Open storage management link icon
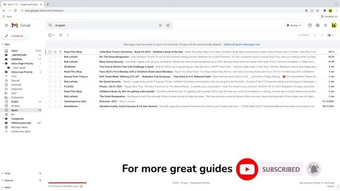This screenshot has height=191, width=340. pyautogui.click(x=81, y=186)
